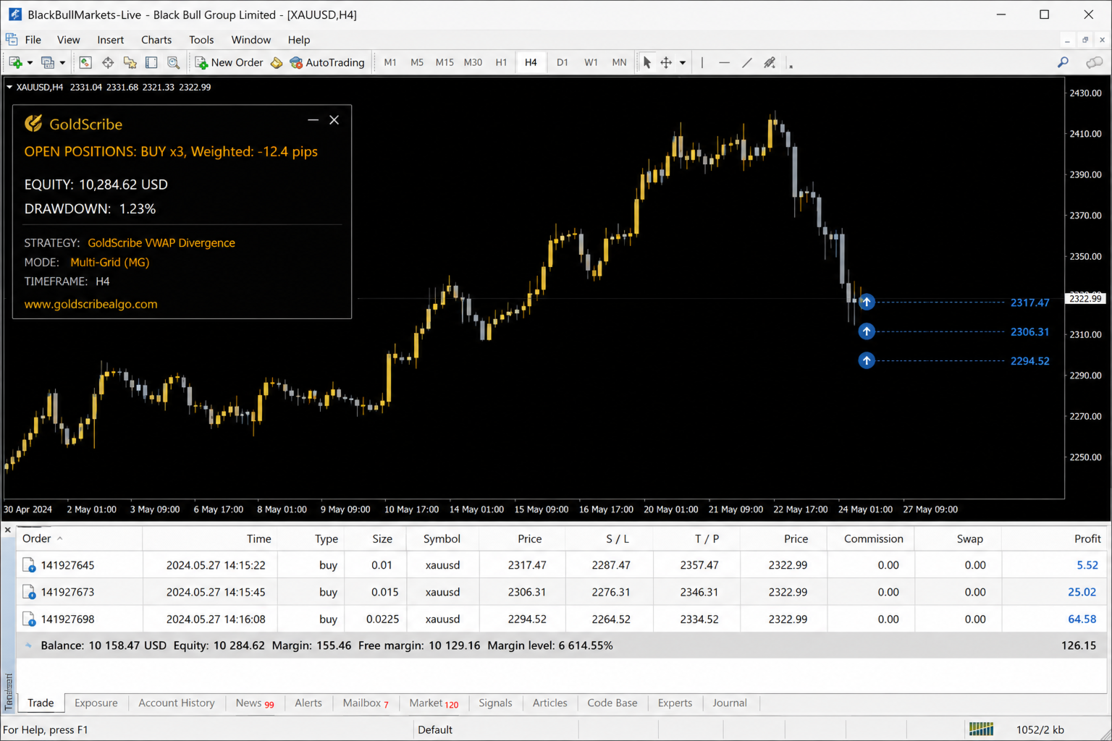The image size is (1112, 741).
Task: Open the Strategy Tester magnifier icon
Action: (173, 62)
